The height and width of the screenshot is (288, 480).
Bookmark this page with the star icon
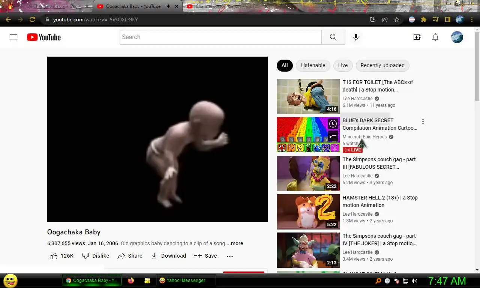(x=396, y=19)
